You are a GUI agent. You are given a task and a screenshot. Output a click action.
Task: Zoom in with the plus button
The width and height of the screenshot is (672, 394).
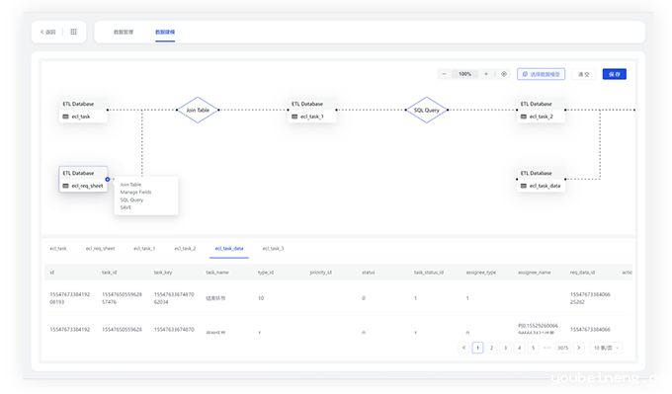(x=485, y=74)
